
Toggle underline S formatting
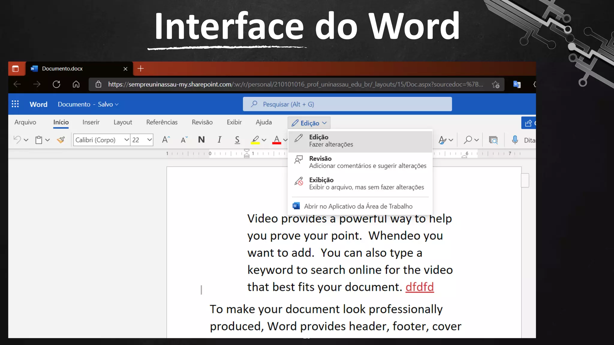[237, 140]
